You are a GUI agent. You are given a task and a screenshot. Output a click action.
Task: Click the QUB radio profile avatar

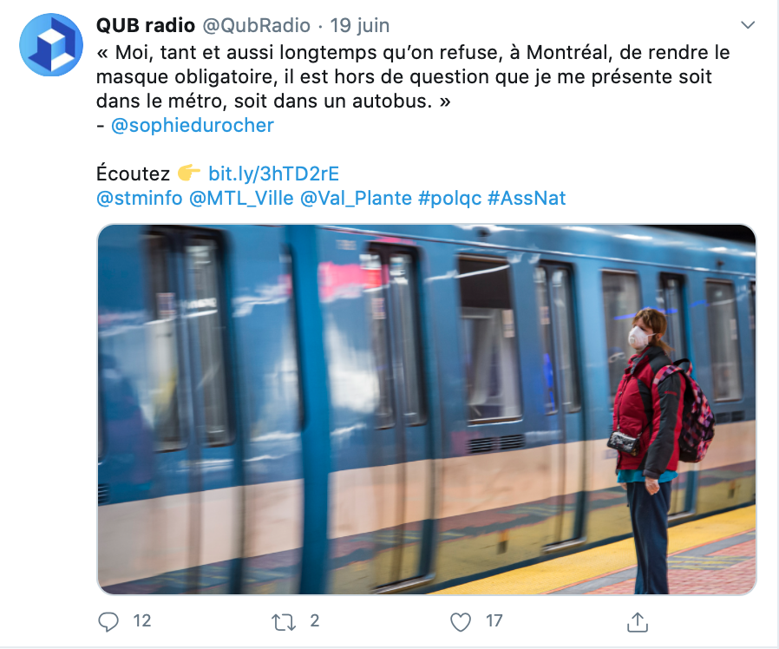50,45
